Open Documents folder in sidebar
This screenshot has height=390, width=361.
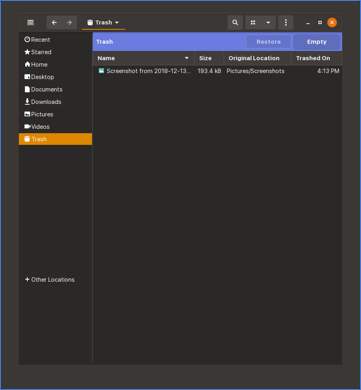click(55, 89)
